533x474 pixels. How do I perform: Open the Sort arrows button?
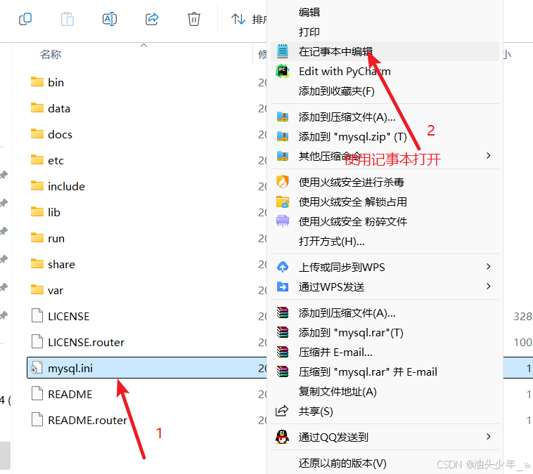[x=238, y=19]
